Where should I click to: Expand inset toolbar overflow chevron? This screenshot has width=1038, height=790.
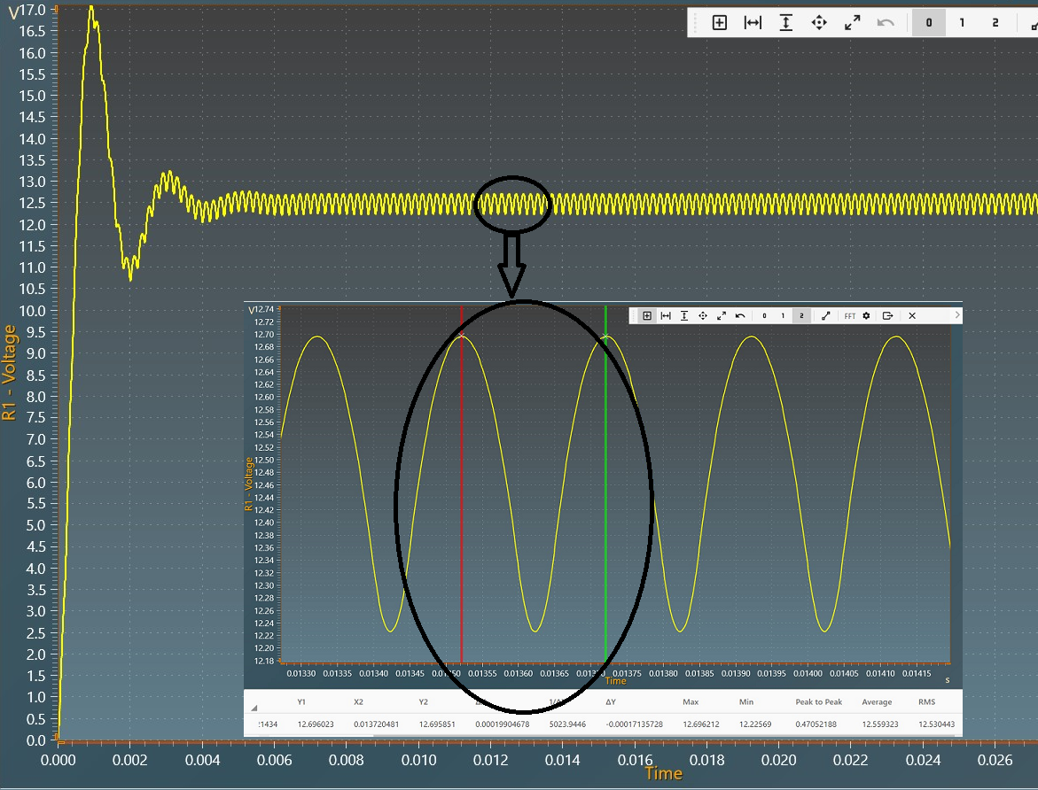point(957,314)
